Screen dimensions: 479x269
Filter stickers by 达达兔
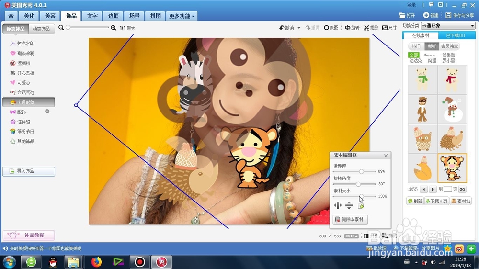pyautogui.click(x=415, y=60)
